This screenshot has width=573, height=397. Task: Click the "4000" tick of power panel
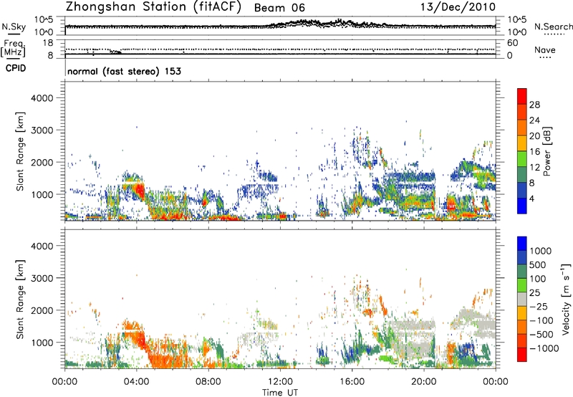click(x=42, y=98)
